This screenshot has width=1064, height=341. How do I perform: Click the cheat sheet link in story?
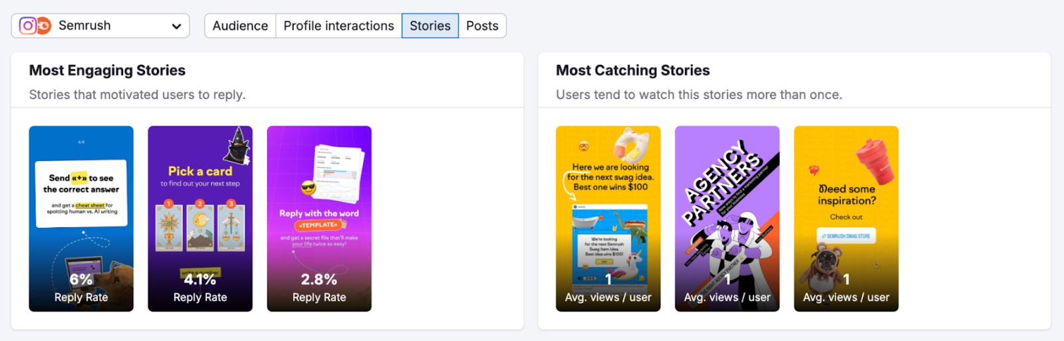click(90, 205)
